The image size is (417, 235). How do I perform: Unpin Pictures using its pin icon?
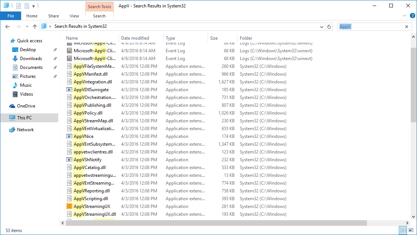(x=55, y=76)
